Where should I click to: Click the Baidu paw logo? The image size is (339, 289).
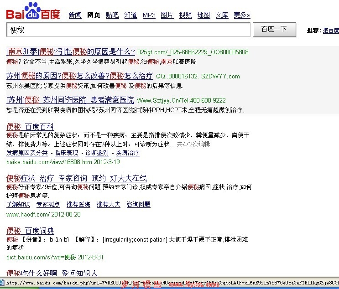(33, 11)
